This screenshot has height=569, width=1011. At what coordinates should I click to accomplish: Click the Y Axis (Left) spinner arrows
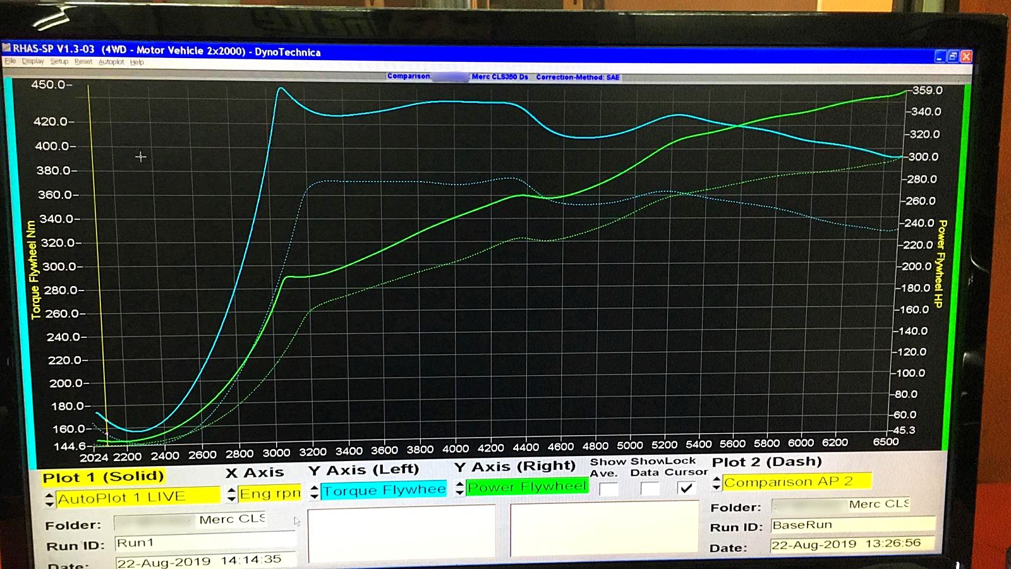pos(314,492)
